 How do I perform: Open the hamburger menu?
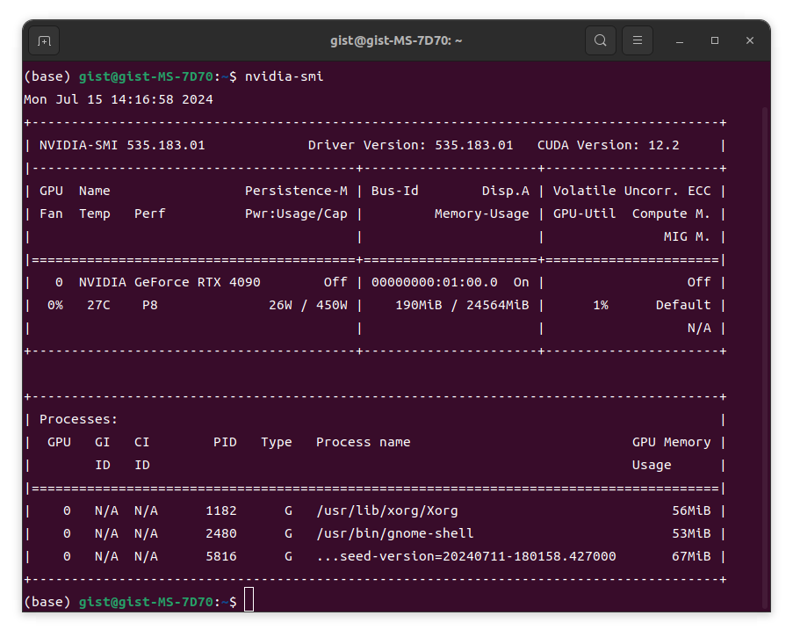pos(638,40)
